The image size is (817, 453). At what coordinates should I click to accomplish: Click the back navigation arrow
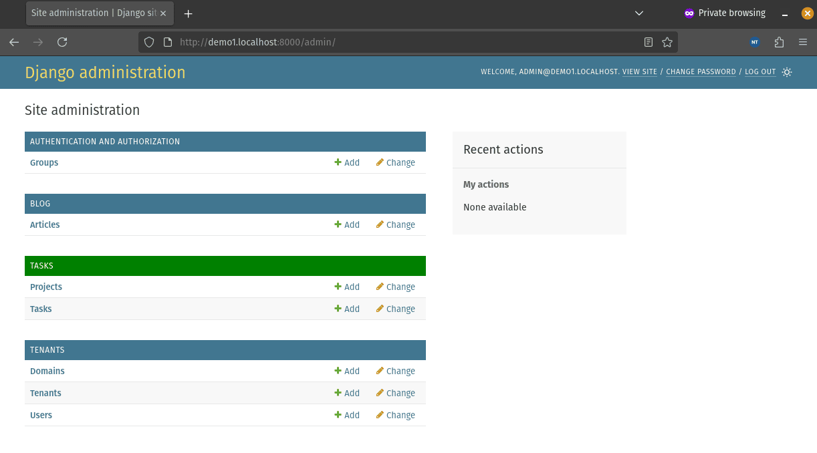14,42
